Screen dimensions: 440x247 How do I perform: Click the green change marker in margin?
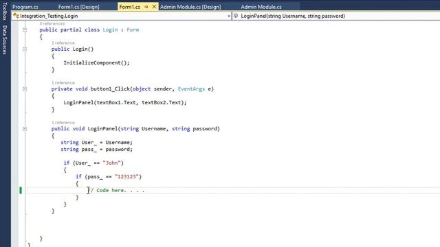[x=21, y=191]
